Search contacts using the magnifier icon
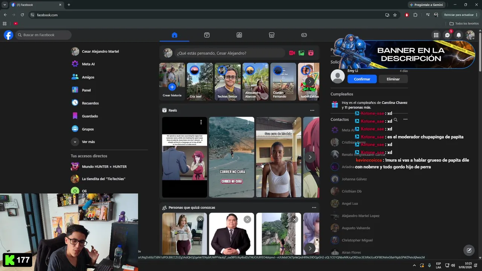Viewport: 482px width, 271px height. [x=395, y=119]
